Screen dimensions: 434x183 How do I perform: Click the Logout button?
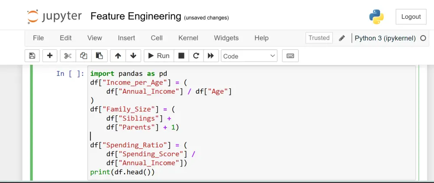pos(411,16)
